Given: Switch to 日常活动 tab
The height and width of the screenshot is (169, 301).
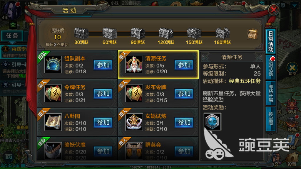Looking at the screenshot, I should (271, 41).
